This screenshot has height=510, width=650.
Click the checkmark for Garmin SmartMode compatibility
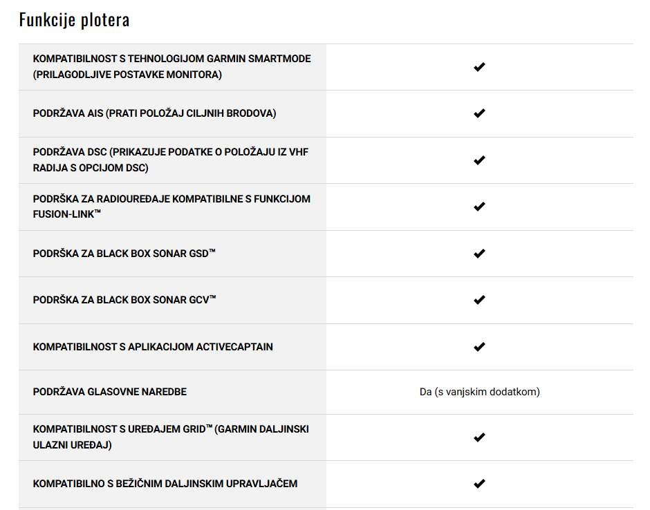[479, 67]
